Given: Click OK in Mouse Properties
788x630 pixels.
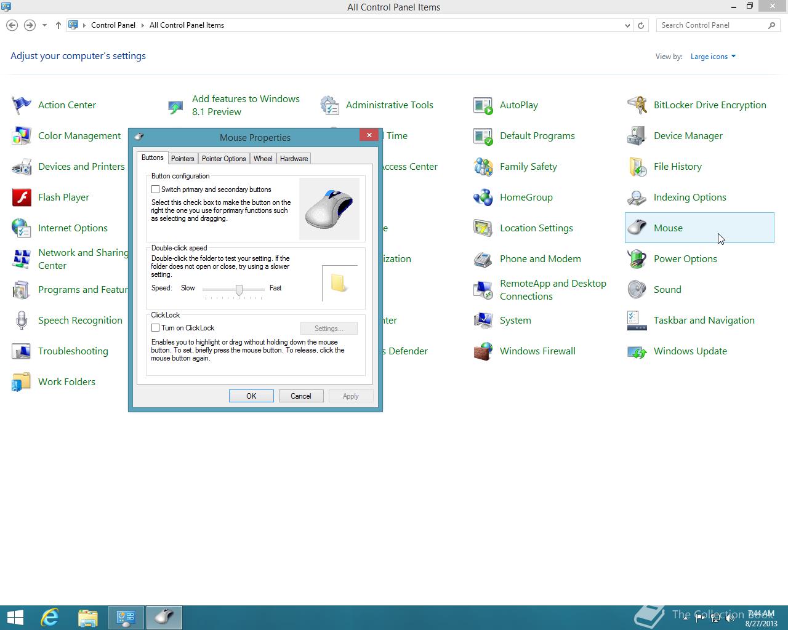Looking at the screenshot, I should [x=251, y=396].
